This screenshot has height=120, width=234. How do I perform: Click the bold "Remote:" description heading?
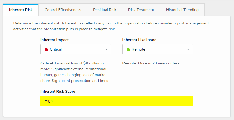pos(130,63)
